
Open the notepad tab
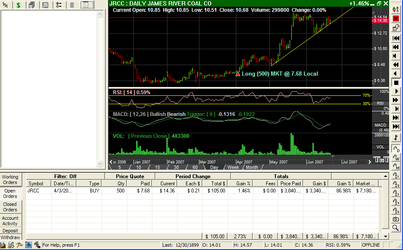(86, 5)
